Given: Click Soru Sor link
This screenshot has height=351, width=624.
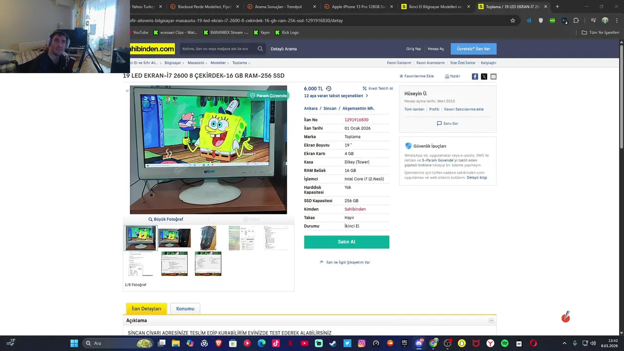Looking at the screenshot, I should [448, 123].
